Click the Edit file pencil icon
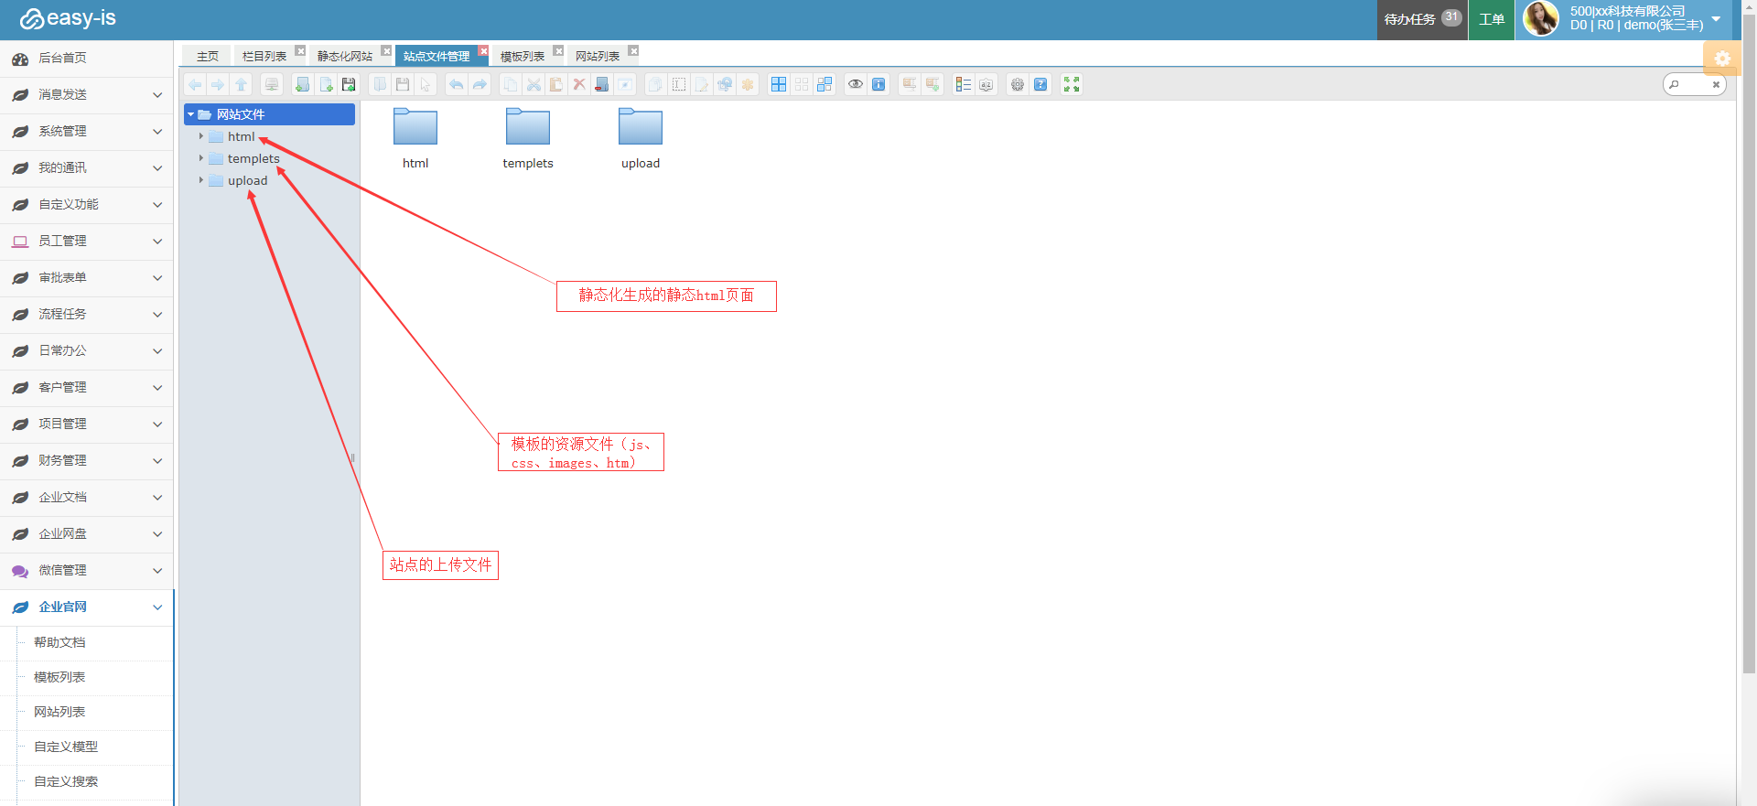 (x=702, y=84)
